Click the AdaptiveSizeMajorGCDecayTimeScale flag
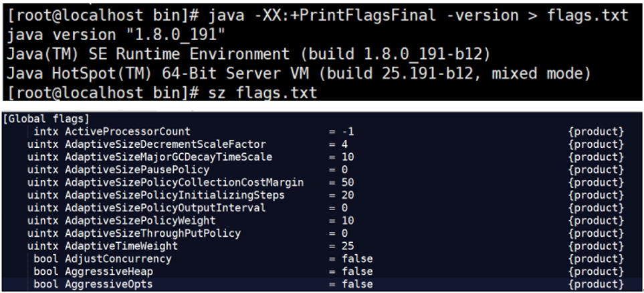Viewport: 644px width, 293px height. click(x=168, y=157)
